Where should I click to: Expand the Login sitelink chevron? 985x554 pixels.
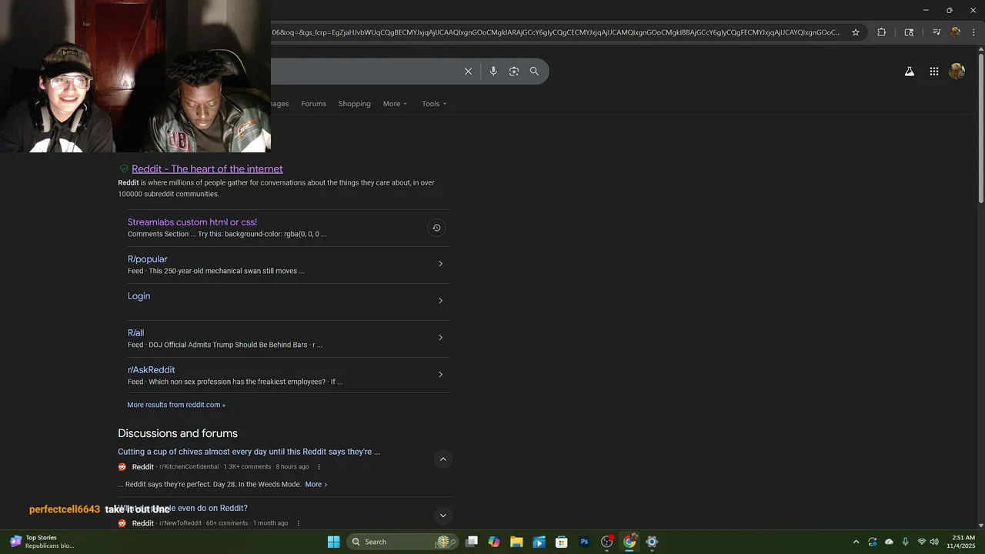click(440, 301)
